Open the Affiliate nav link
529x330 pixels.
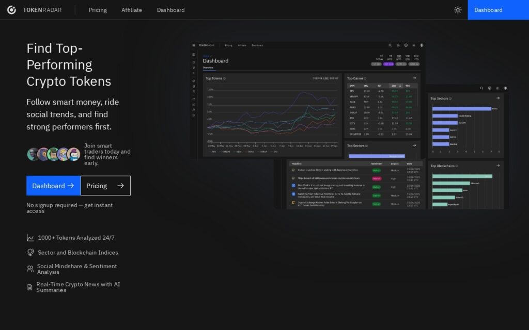[x=132, y=10]
